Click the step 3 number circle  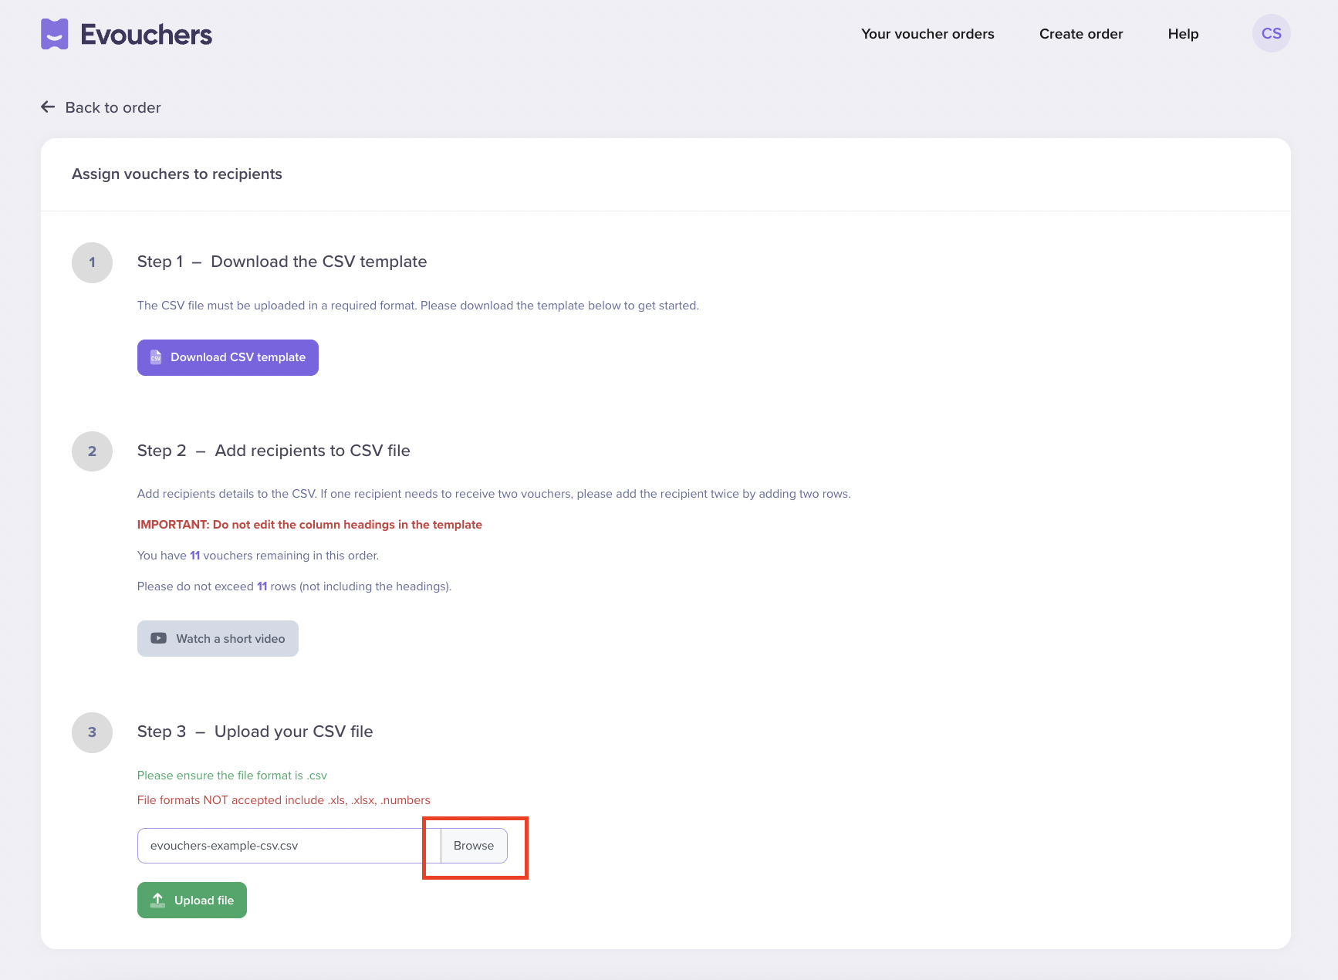click(92, 732)
